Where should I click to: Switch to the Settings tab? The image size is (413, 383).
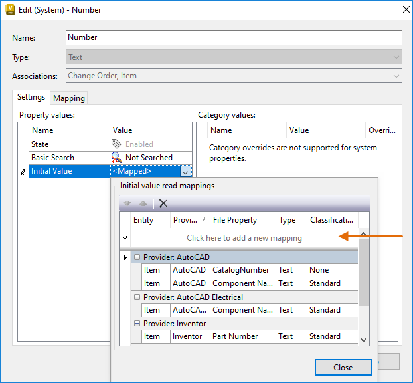[x=31, y=97]
